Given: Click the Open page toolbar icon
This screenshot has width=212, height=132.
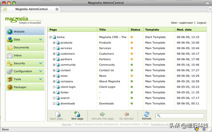Looking at the screenshot, I should click(x=58, y=114).
